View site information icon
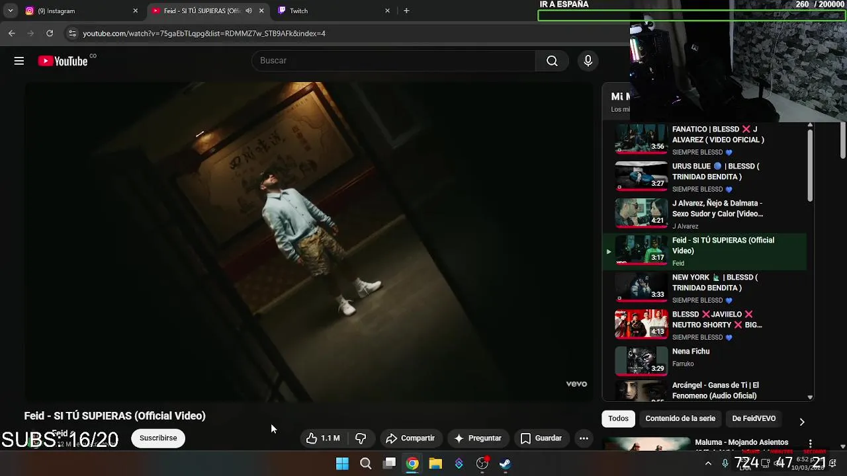Screen dimensions: 847x476 point(72,33)
